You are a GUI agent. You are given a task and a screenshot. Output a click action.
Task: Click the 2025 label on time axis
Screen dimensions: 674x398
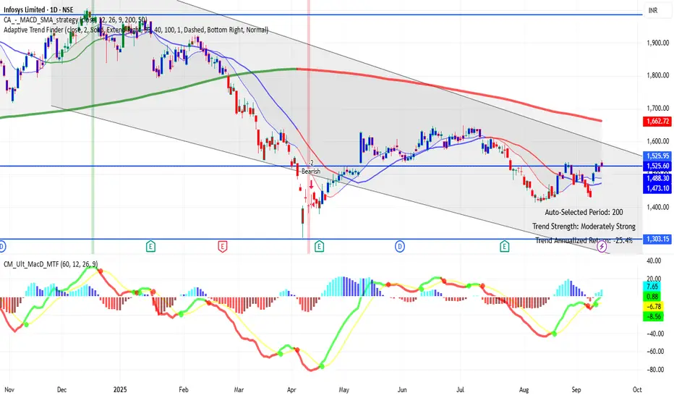120,390
